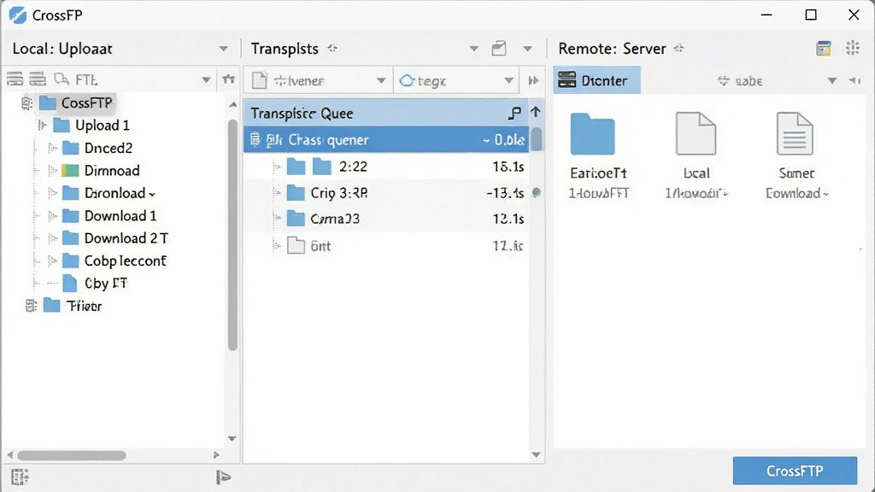Select the Crip 3:RP queue item
Viewport: 875px width, 492px height.
click(x=386, y=193)
